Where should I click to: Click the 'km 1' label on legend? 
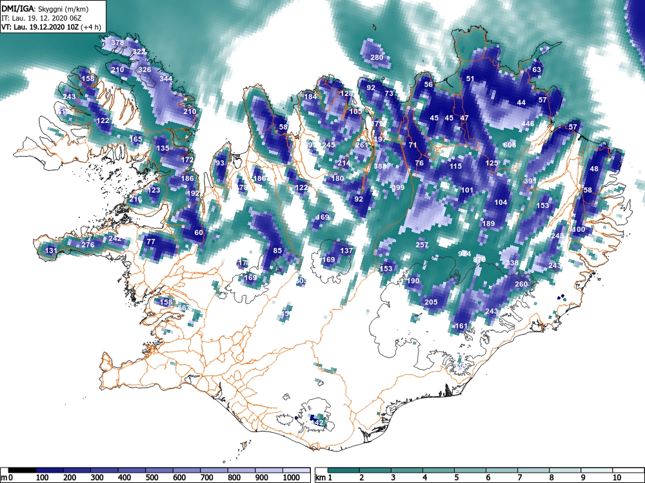click(324, 477)
